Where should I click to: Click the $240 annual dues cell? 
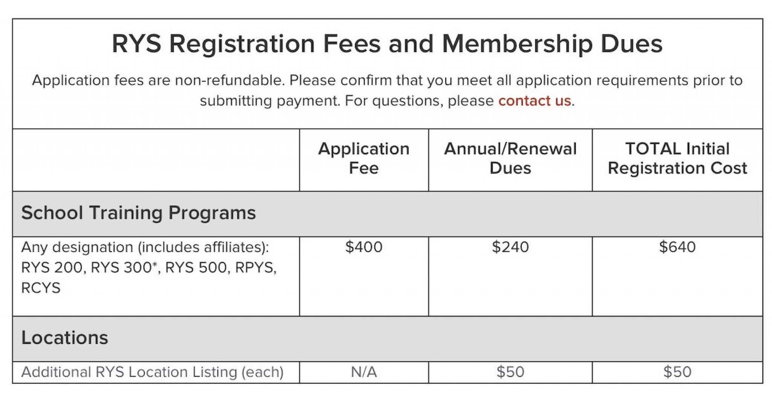point(510,247)
